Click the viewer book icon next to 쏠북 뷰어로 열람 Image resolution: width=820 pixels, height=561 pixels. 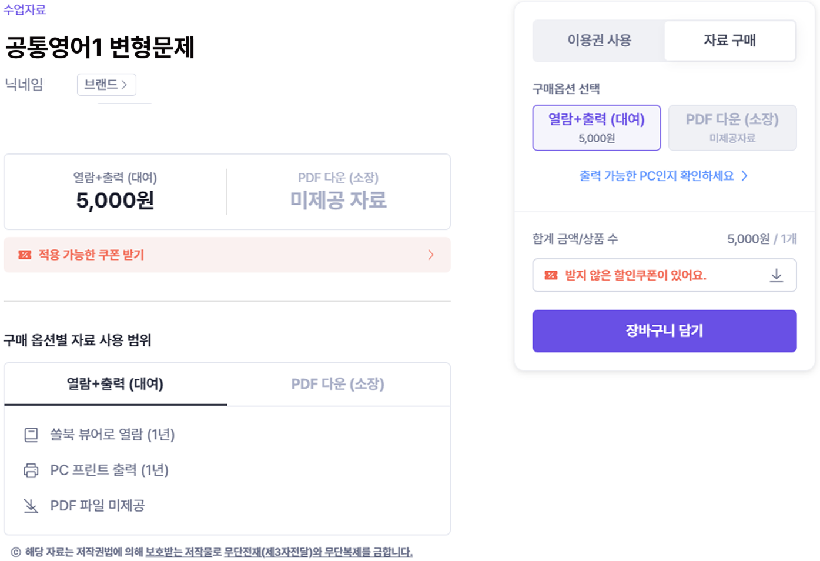31,435
